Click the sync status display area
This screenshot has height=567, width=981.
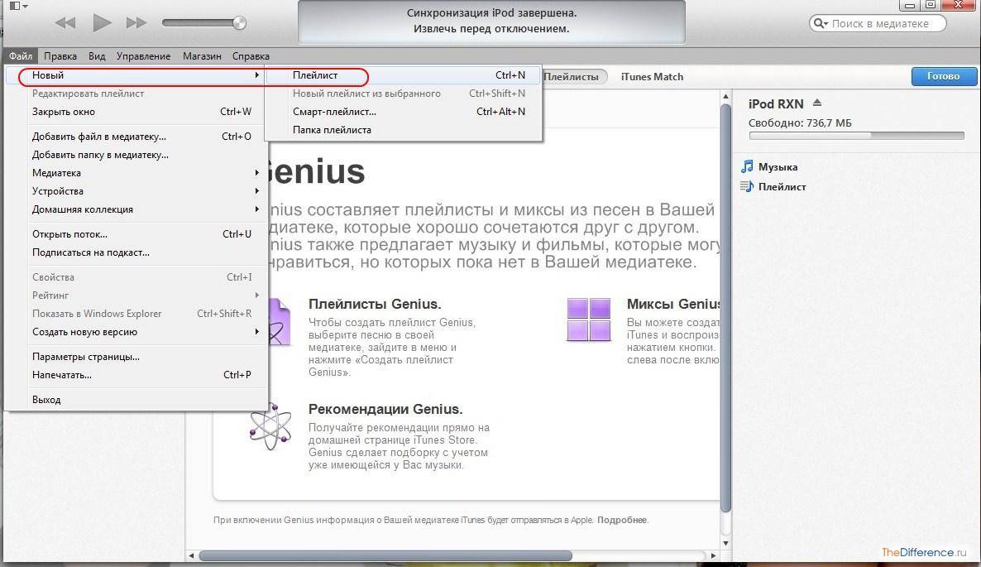click(491, 22)
